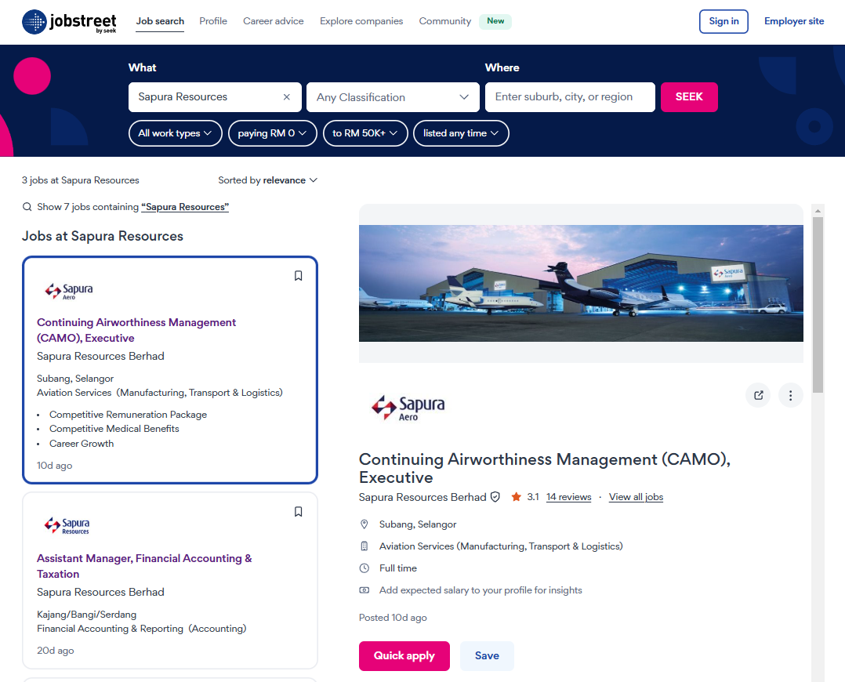Bookmark the CAMO Executive job card

pos(298,276)
